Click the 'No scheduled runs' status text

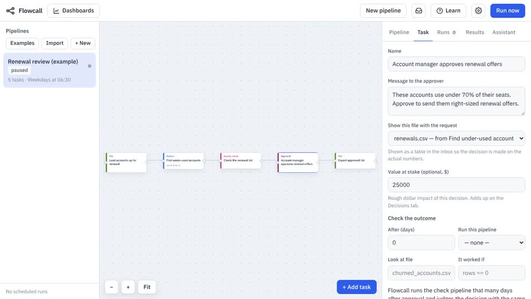coord(27,292)
